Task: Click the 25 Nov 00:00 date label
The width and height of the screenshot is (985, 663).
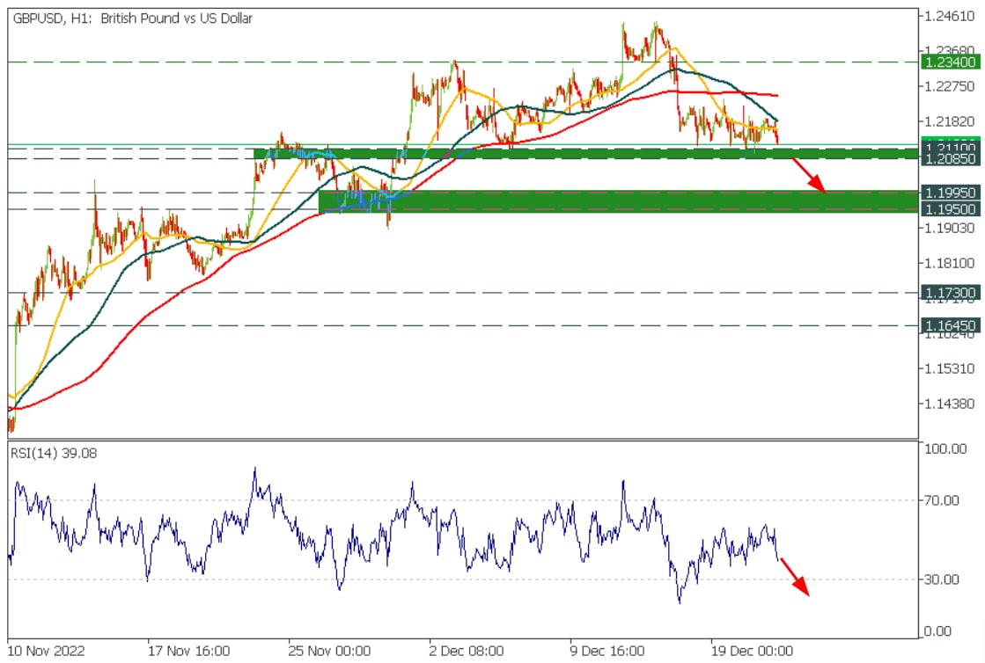Action: click(x=329, y=651)
